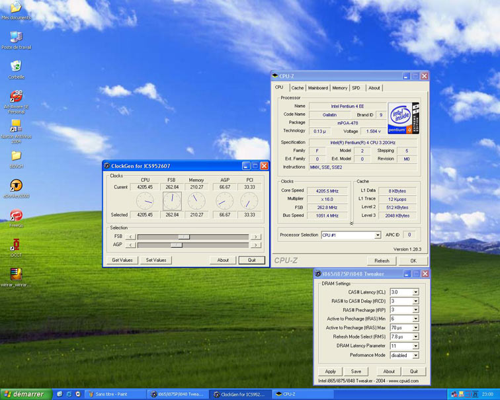This screenshot has height=400, width=500.
Task: Open Processor Selection dropdown in CPU-Z
Action: 378,235
